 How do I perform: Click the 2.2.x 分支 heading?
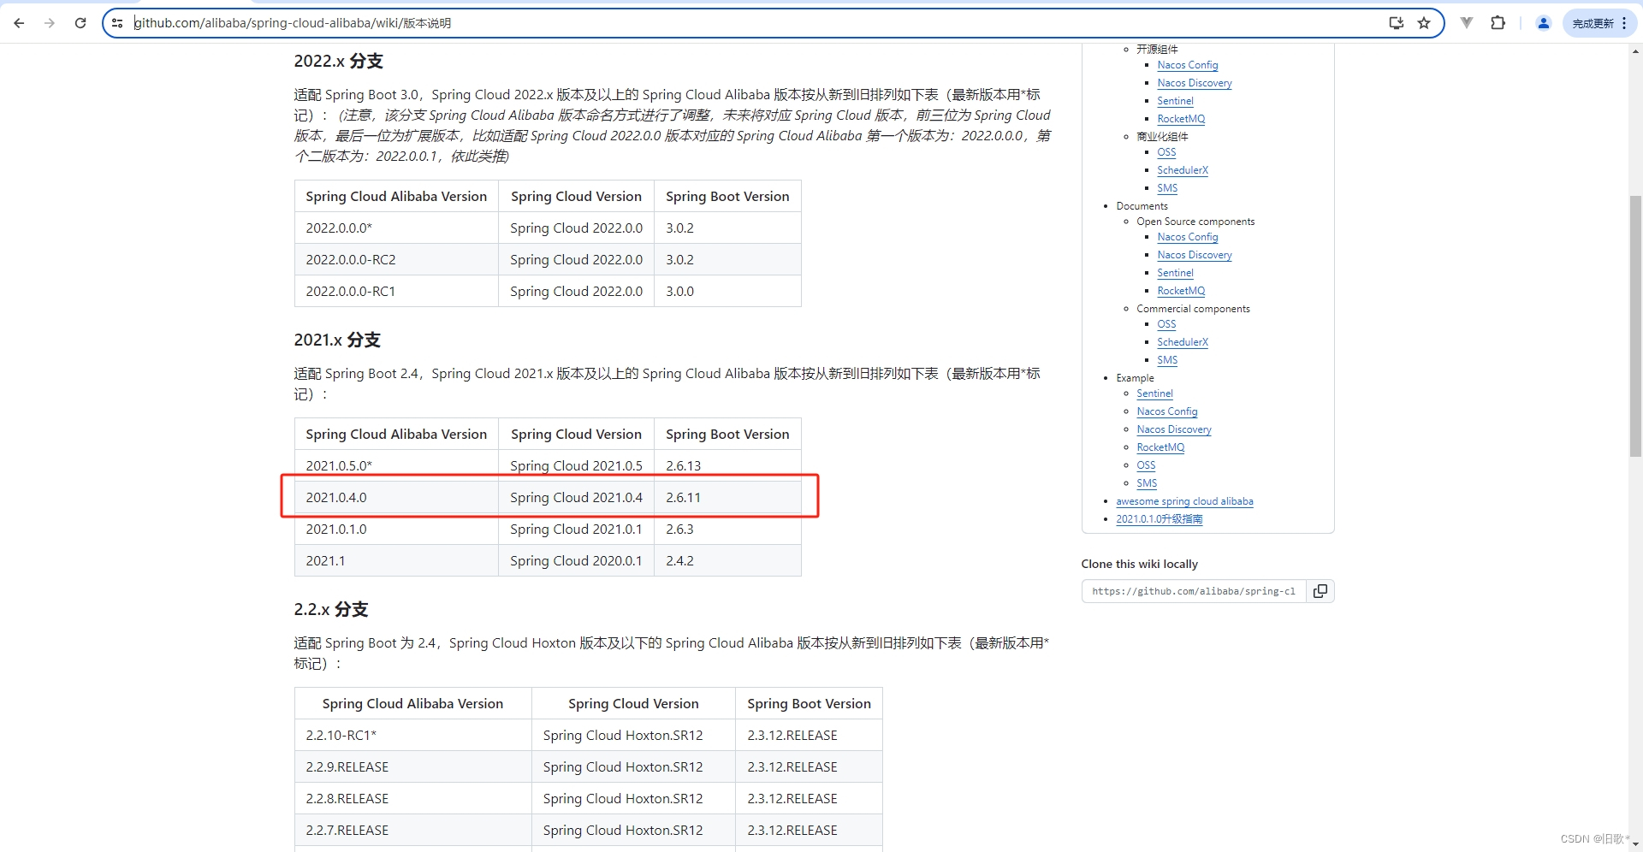click(x=330, y=609)
